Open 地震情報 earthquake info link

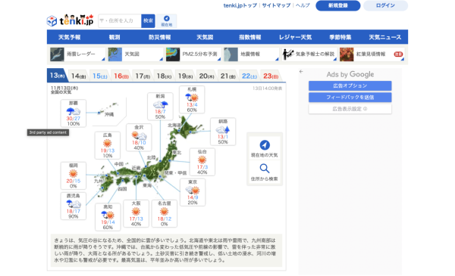[x=251, y=54]
